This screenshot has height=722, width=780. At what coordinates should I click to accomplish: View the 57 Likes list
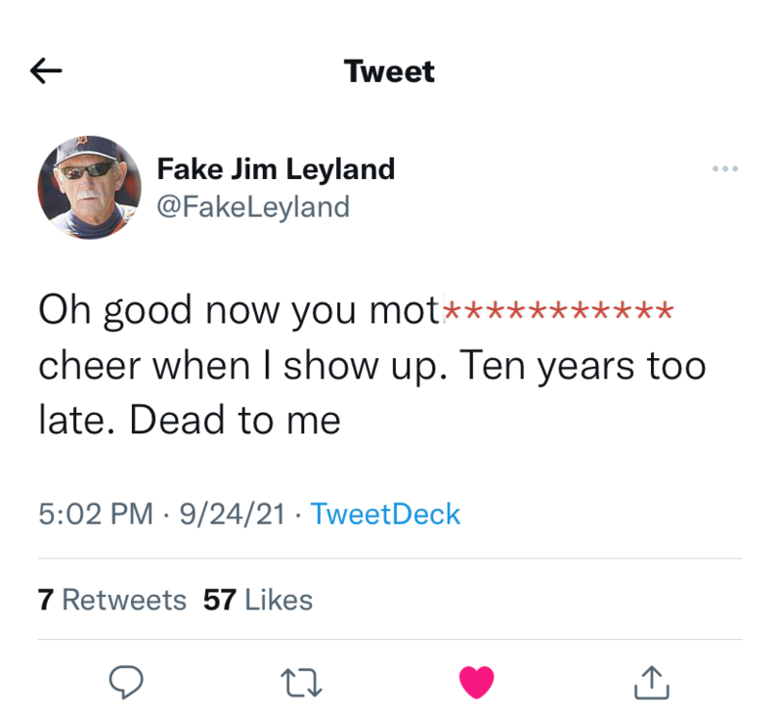click(258, 600)
